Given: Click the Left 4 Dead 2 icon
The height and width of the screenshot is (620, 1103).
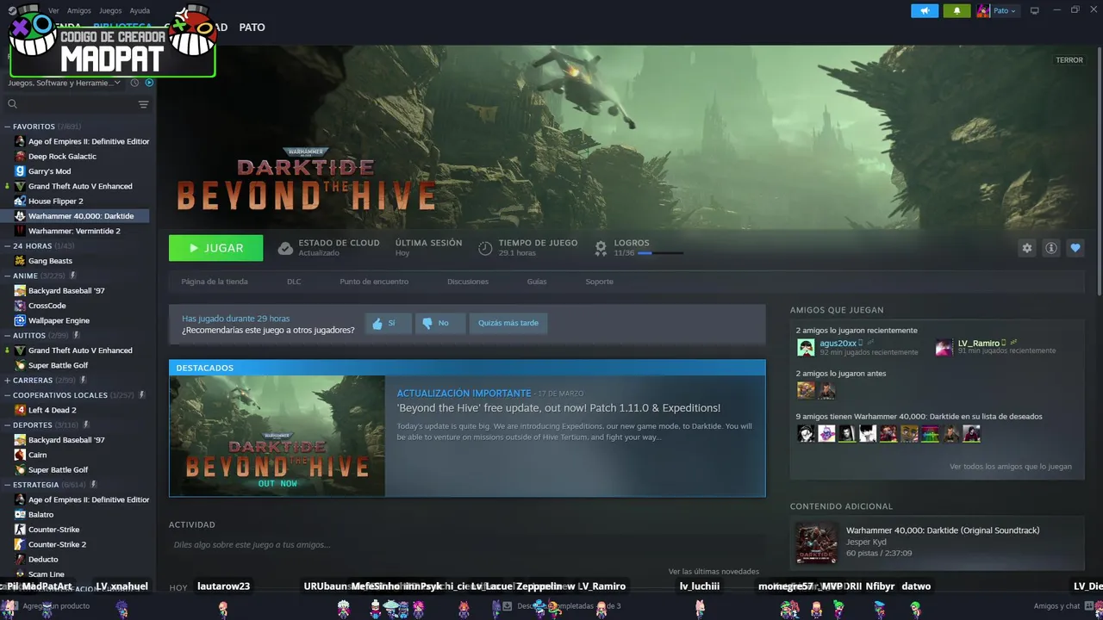Looking at the screenshot, I should [x=20, y=410].
